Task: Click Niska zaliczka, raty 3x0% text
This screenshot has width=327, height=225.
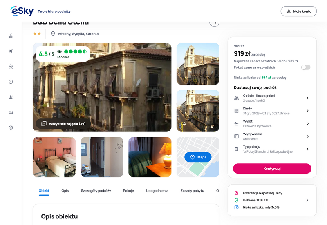Action: (x=261, y=207)
